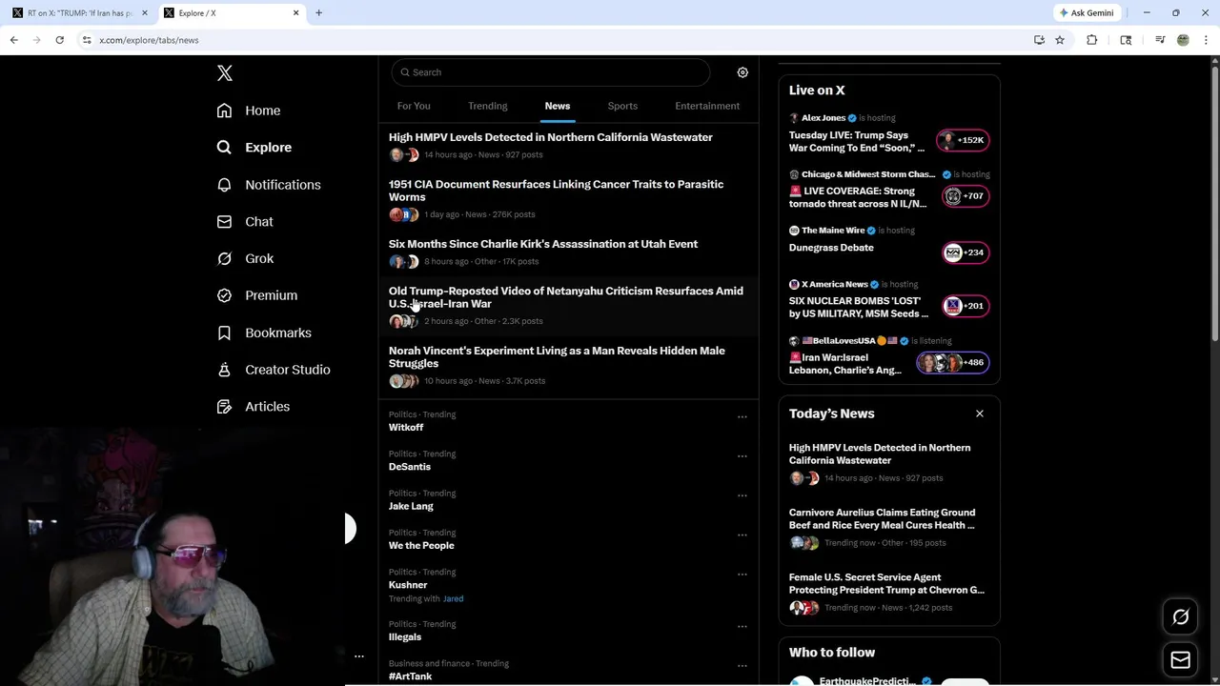Open the Witkoff trending topic
Image resolution: width=1220 pixels, height=686 pixels.
(406, 427)
